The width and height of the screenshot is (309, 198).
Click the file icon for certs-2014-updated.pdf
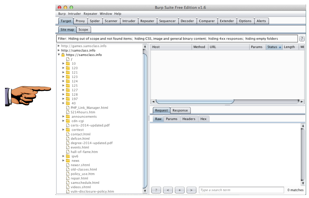point(68,125)
